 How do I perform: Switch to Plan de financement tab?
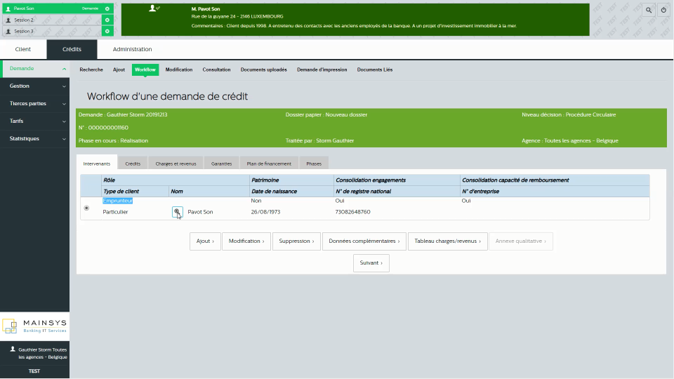click(269, 164)
